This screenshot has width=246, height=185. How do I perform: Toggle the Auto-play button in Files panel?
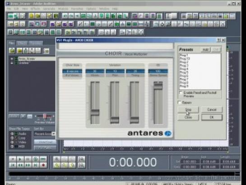[14, 116]
